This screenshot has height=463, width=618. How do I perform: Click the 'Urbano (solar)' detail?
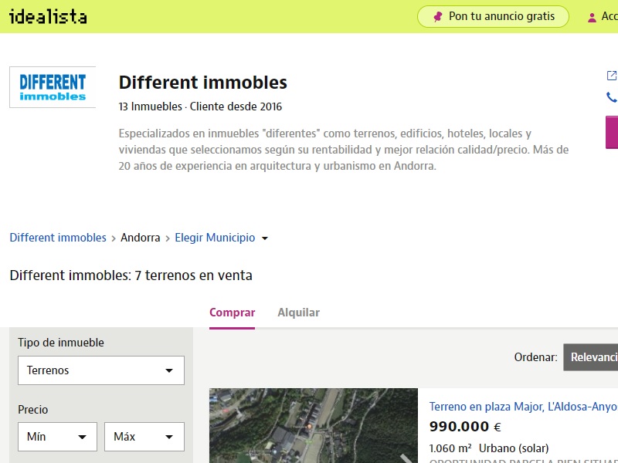tap(514, 448)
